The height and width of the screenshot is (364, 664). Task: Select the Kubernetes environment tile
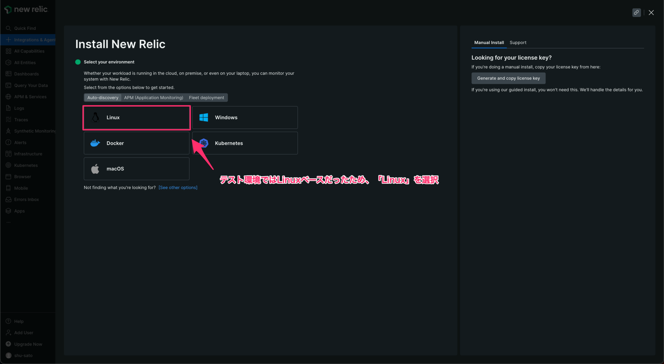245,143
